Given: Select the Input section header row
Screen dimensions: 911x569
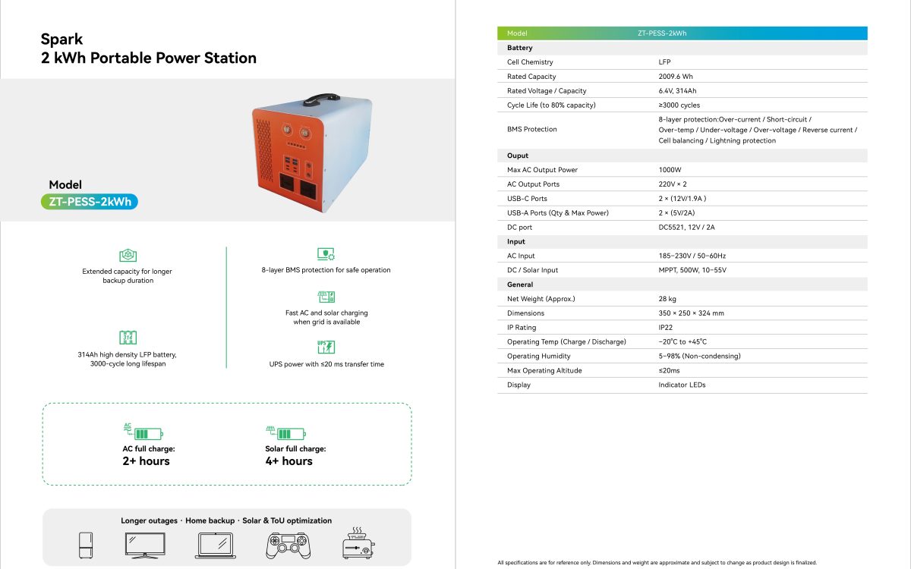Looking at the screenshot, I should (x=682, y=241).
